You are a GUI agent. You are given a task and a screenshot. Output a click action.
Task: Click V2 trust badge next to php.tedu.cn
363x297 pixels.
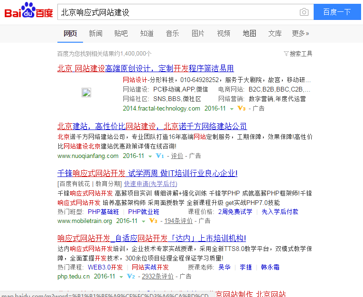coord(131,277)
